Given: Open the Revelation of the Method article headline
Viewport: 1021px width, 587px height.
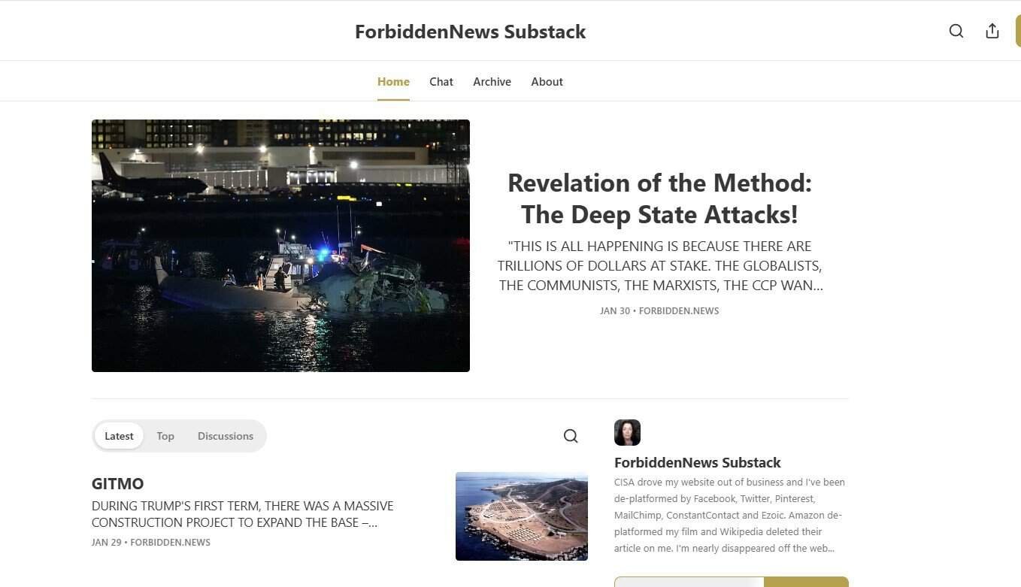Looking at the screenshot, I should (659, 198).
